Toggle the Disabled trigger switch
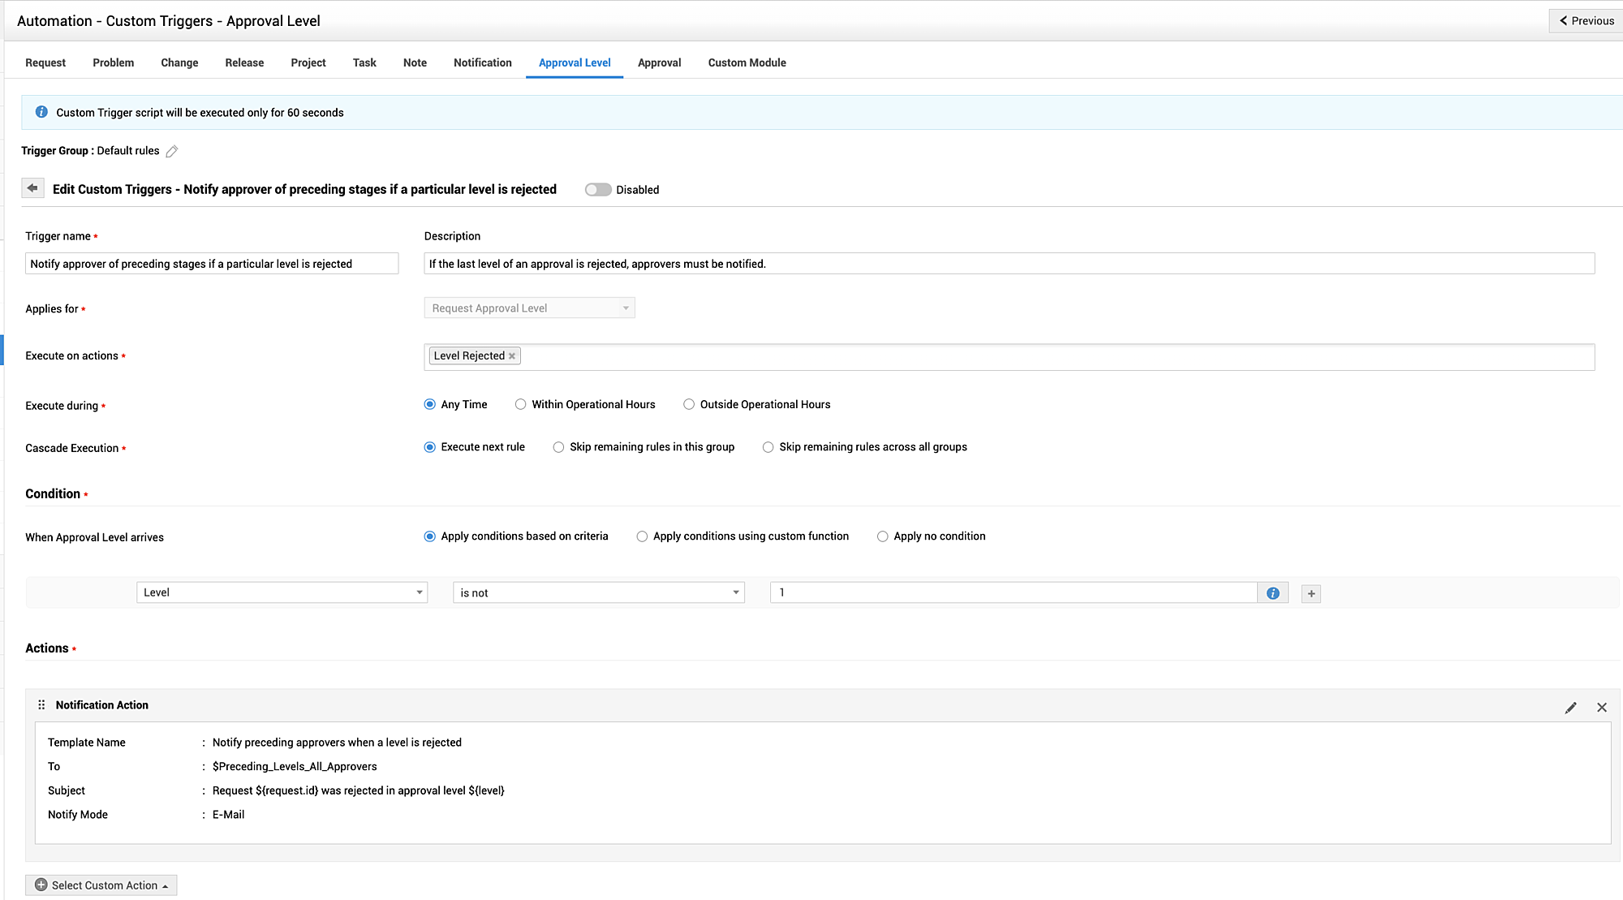The image size is (1623, 900). point(598,190)
